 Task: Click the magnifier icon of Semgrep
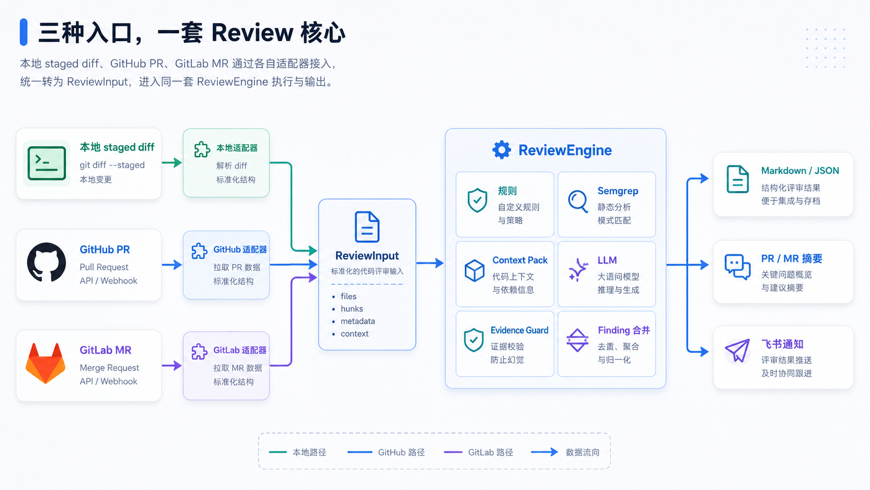(578, 201)
